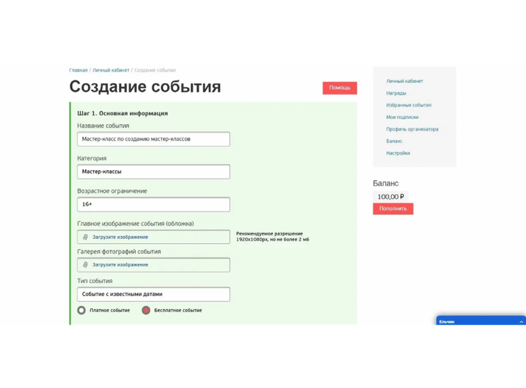Click the Создание события breadcrumb text

pos(155,70)
